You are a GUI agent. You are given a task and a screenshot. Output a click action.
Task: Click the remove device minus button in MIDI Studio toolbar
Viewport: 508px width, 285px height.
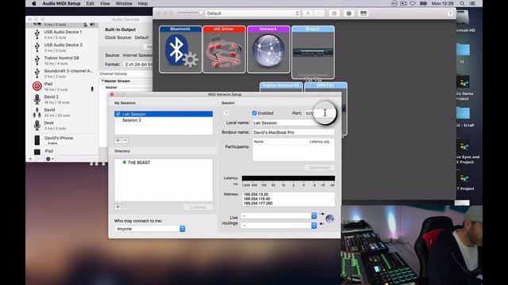pos(319,13)
